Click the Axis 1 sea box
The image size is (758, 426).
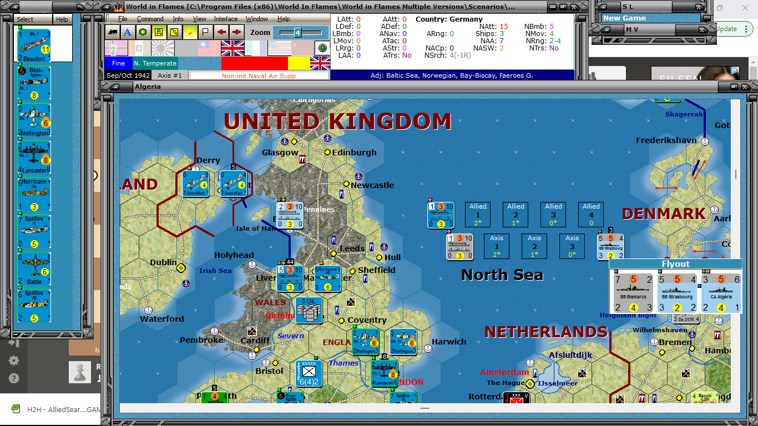pyautogui.click(x=497, y=246)
